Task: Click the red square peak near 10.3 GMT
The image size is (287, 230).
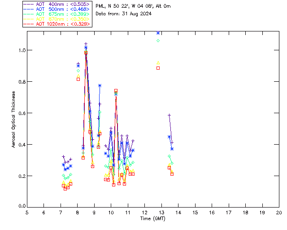Action: click(x=116, y=91)
